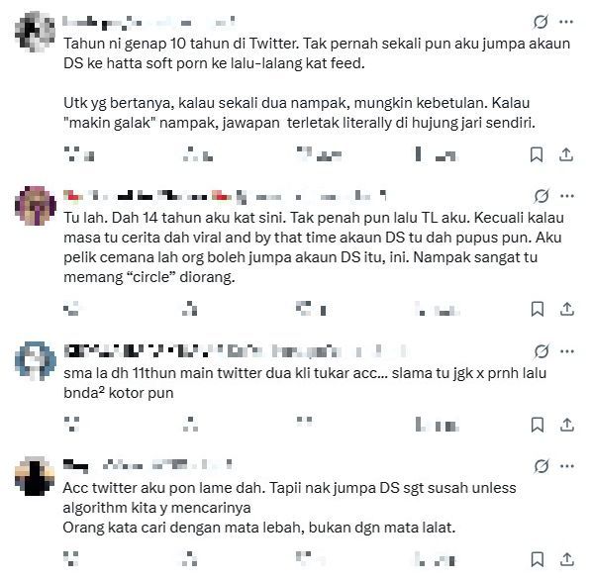Bookmark the '11thun main twitter' tweet
591x580 pixels.
538,425
